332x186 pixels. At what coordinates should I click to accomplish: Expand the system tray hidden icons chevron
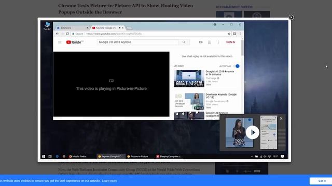point(252,157)
